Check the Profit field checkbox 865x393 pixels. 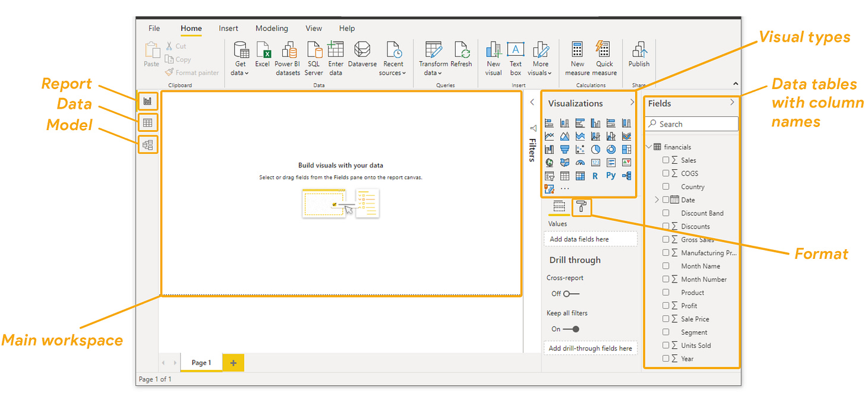(666, 306)
